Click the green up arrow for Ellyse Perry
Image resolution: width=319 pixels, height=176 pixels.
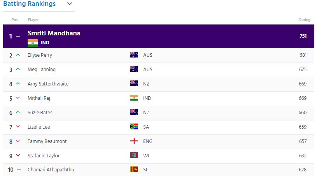click(18, 55)
